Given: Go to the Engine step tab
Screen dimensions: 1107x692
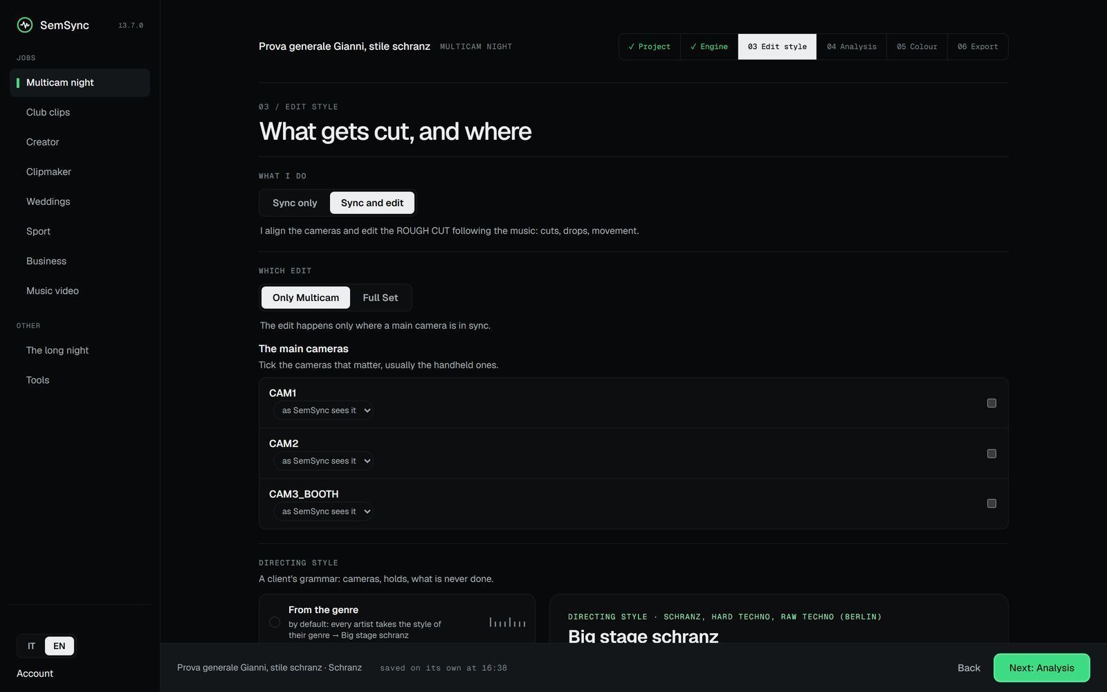Looking at the screenshot, I should (x=709, y=46).
